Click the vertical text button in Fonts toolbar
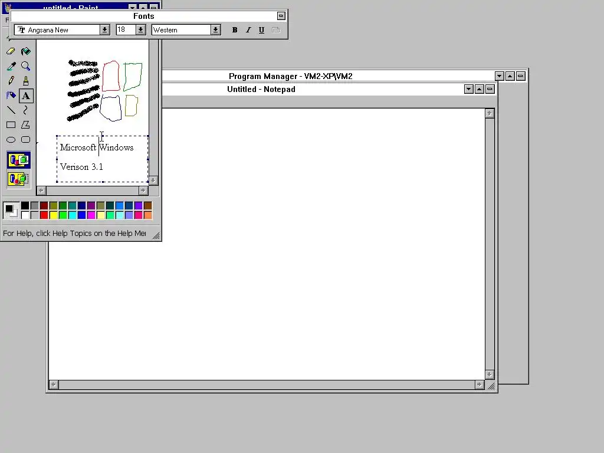The height and width of the screenshot is (453, 604). [276, 30]
